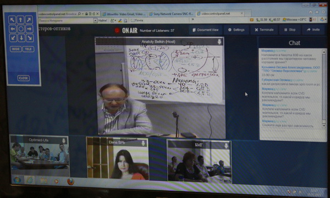330x198 pixels.
Task: Click the address bar search magnifier
Action: (x=79, y=14)
